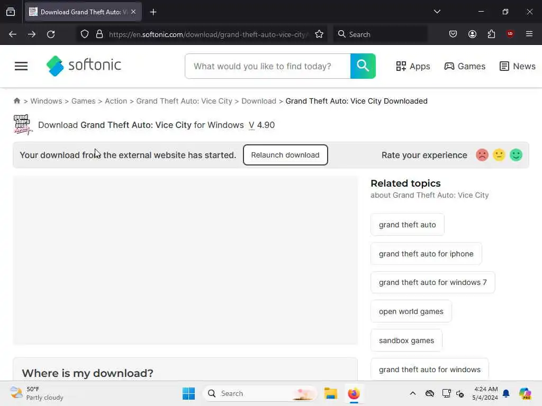Screen dimensions: 542x406
Task: Open the Windows breadcrumb link
Action: pos(47,101)
